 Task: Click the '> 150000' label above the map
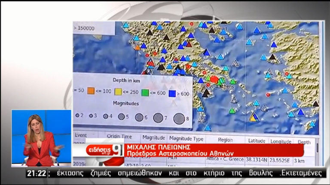[x=84, y=28]
